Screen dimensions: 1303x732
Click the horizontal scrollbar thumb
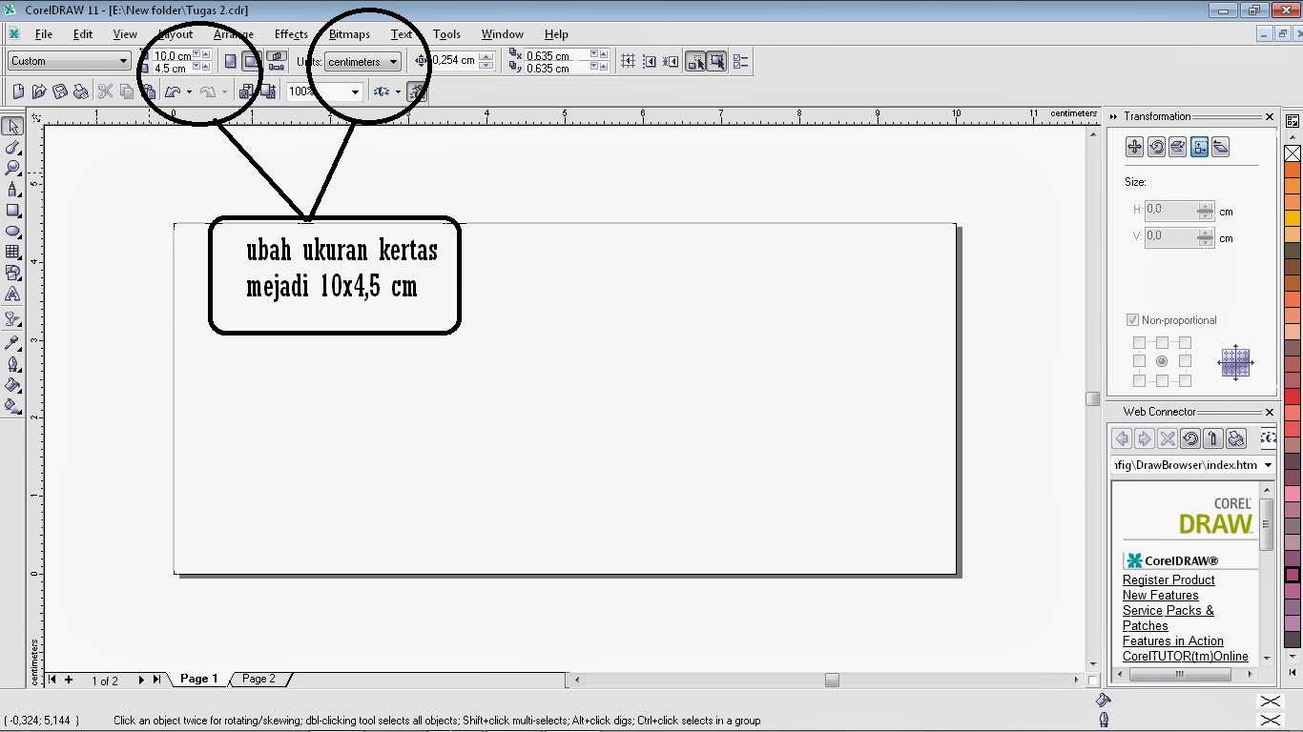(x=832, y=680)
